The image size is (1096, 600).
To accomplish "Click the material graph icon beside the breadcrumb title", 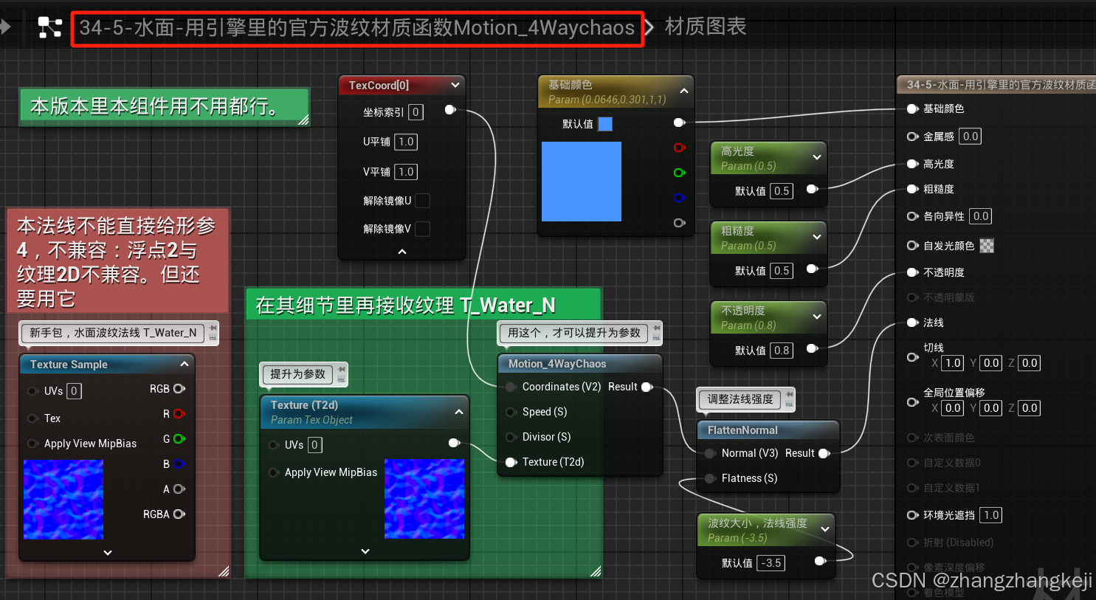I will [49, 27].
